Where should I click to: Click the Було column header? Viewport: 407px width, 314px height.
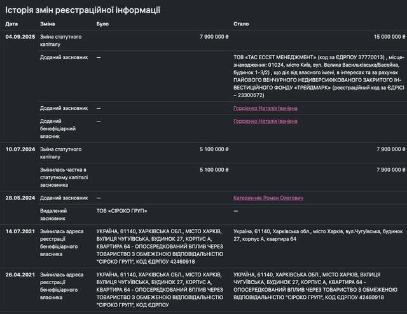(x=102, y=24)
